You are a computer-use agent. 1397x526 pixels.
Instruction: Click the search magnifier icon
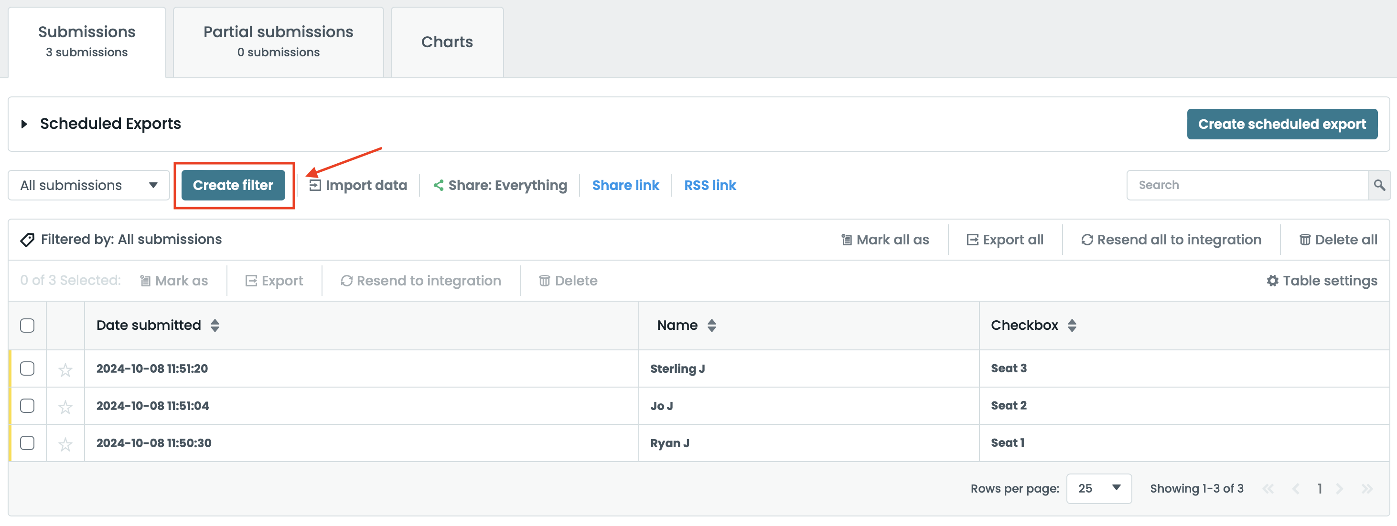tap(1381, 185)
